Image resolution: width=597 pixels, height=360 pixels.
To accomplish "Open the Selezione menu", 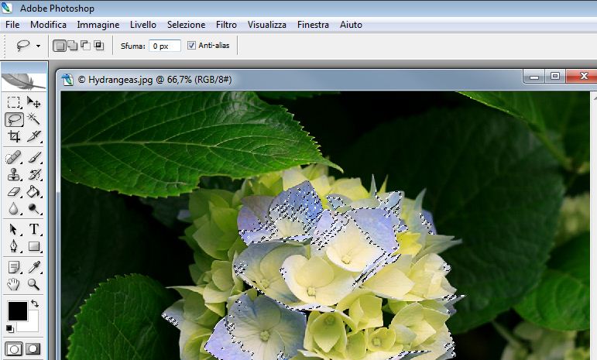I will (x=186, y=25).
